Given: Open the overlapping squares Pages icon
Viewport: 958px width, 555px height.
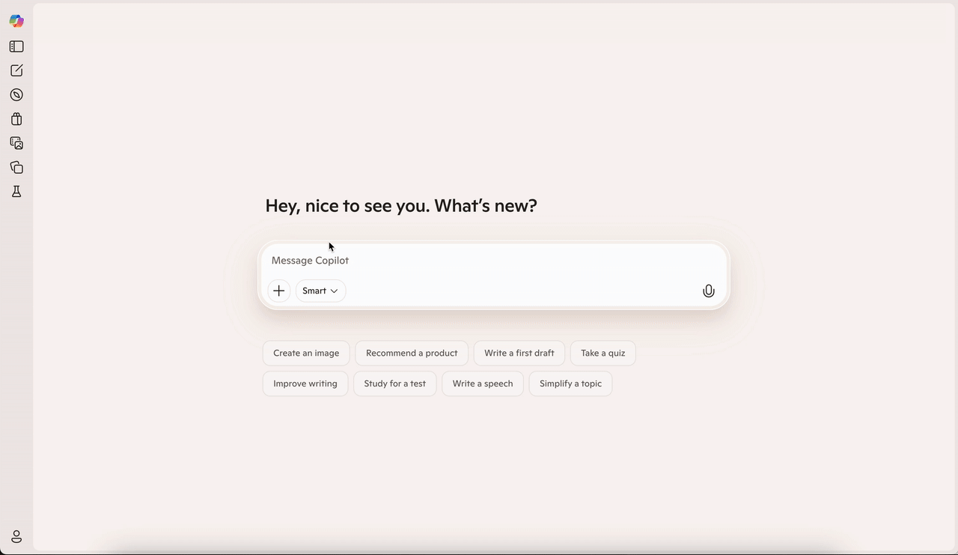Looking at the screenshot, I should click(16, 168).
